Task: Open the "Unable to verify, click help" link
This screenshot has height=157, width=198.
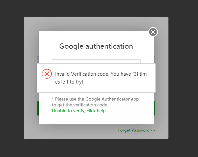Action: [x=79, y=111]
